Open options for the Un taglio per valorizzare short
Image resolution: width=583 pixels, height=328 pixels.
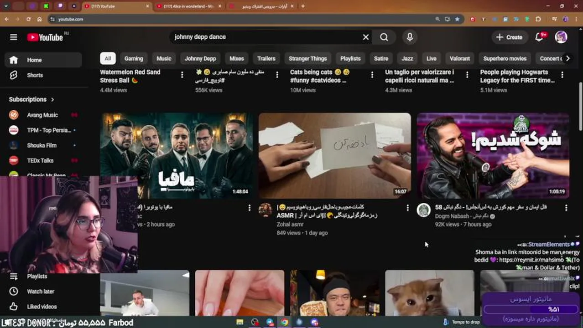click(467, 75)
